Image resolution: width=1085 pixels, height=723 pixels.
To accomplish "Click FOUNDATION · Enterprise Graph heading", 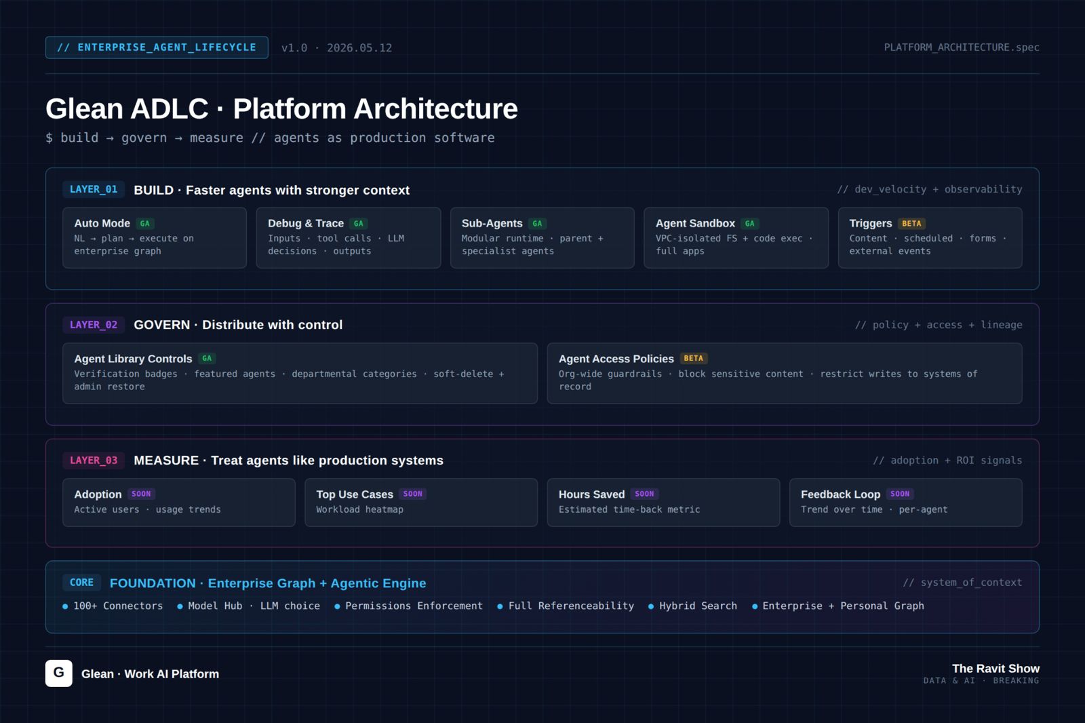I will point(268,583).
